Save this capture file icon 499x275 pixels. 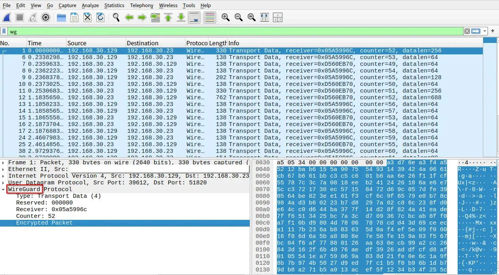tap(74, 17)
